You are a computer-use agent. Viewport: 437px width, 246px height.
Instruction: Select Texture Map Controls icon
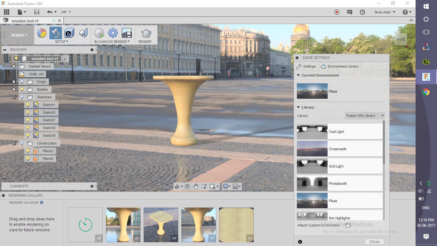point(83,33)
